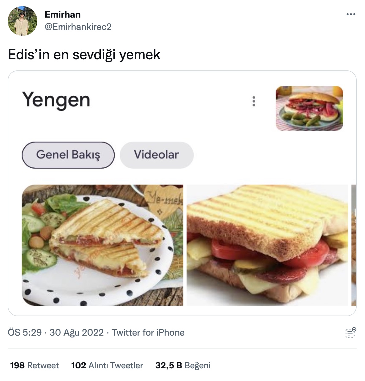This screenshot has height=381, width=365.
Task: View the 198 Retweet list
Action: [x=34, y=366]
